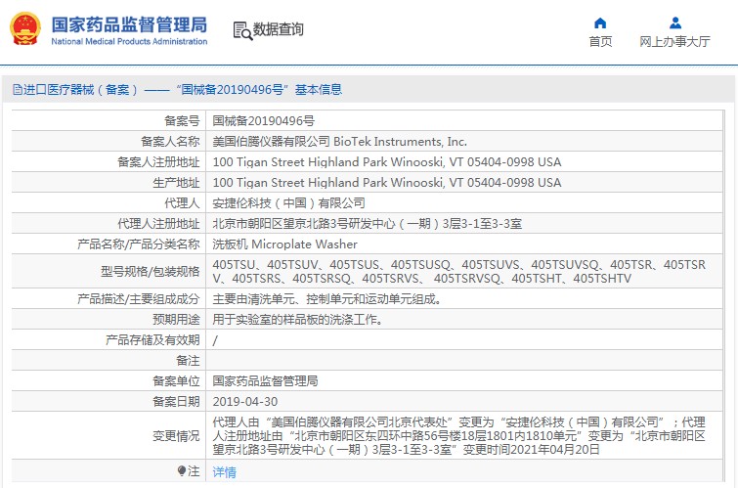
Task: Select the 型号规格/包装规格 label
Action: coord(151,271)
